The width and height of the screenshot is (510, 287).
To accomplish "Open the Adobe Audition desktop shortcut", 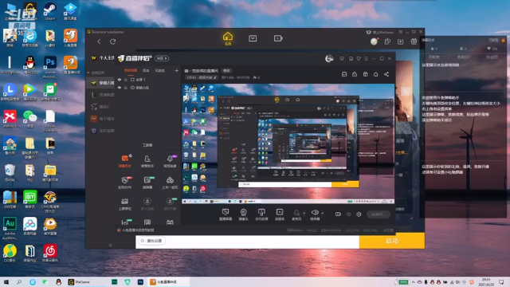I will (x=10, y=228).
